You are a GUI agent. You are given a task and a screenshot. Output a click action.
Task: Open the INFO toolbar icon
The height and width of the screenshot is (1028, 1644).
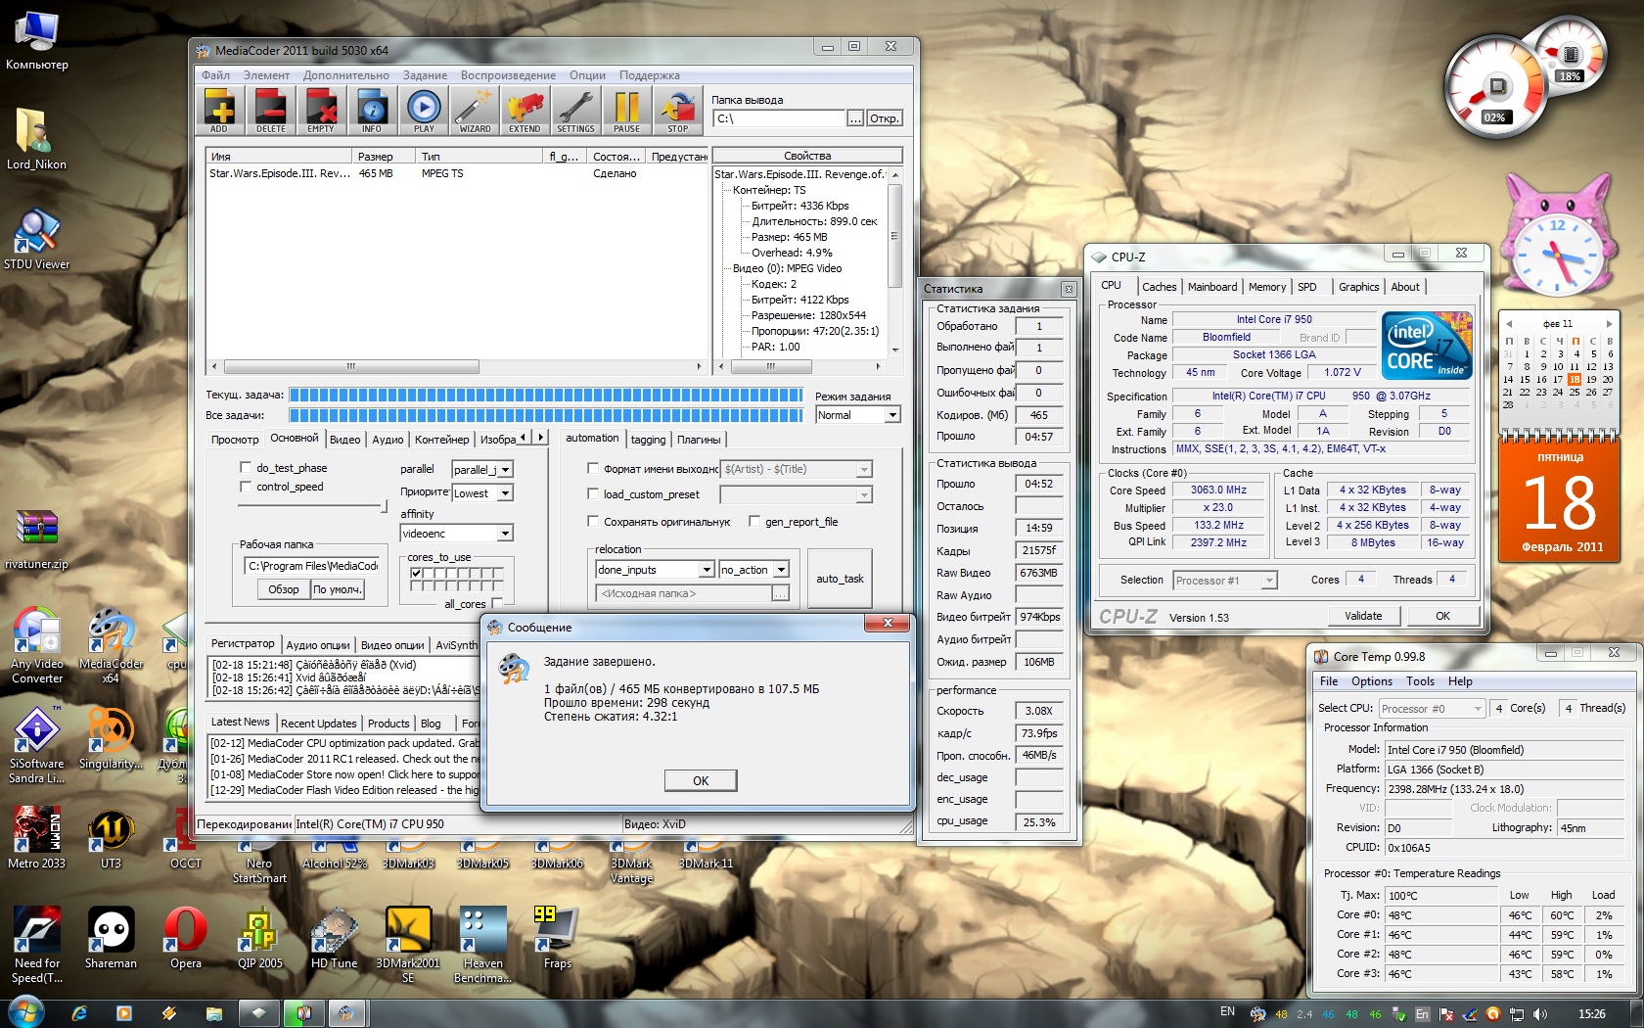(x=372, y=111)
